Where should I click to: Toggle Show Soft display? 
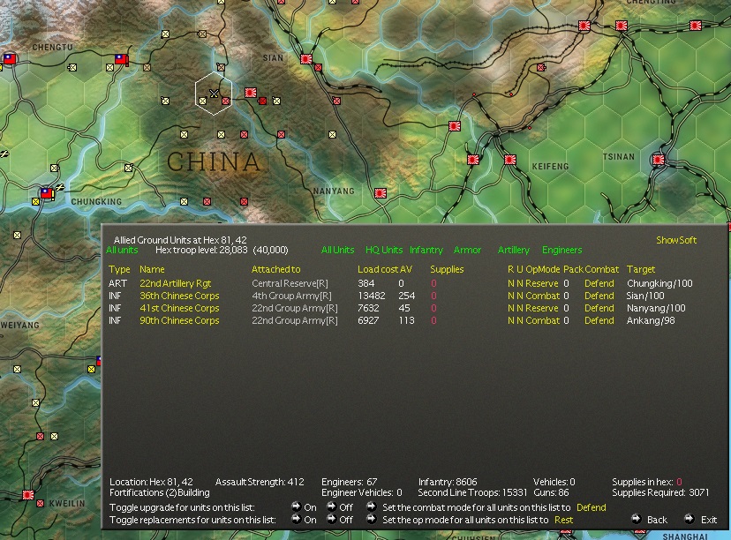[x=676, y=240]
